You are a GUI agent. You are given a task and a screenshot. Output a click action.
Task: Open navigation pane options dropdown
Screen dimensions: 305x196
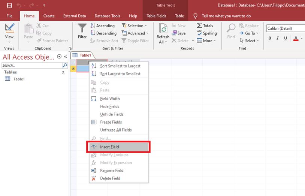click(x=59, y=57)
